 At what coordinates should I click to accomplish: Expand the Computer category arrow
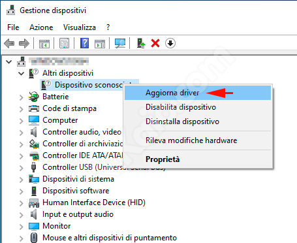(21, 121)
